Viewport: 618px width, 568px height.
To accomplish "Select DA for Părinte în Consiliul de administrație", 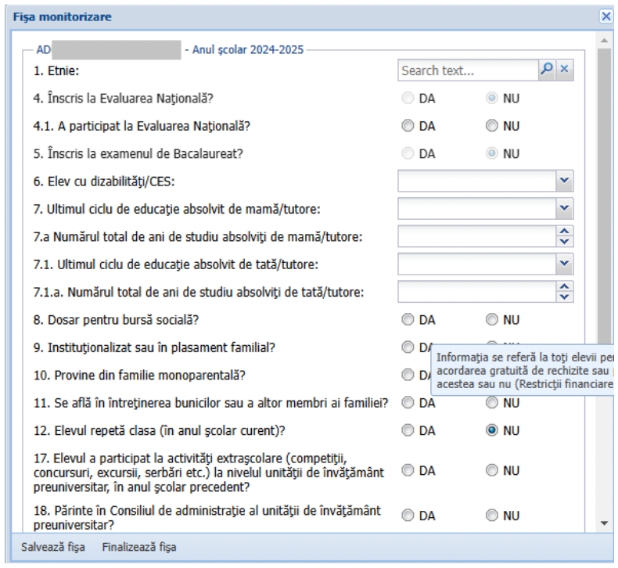I will tap(407, 515).
